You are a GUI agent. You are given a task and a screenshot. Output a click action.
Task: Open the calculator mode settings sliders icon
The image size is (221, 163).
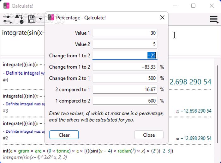click(7, 20)
